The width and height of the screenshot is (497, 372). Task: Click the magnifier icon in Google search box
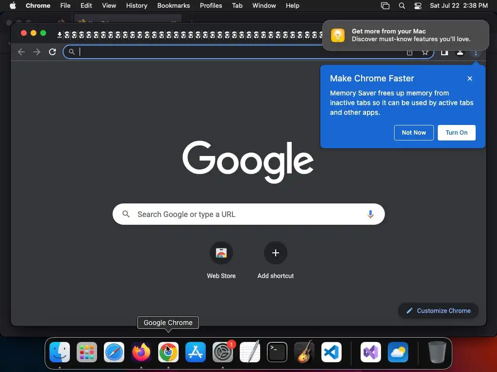(x=126, y=214)
